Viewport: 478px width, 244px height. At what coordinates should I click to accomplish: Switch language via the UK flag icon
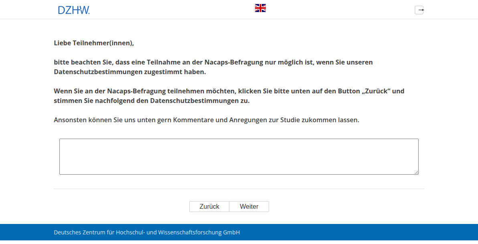(260, 8)
